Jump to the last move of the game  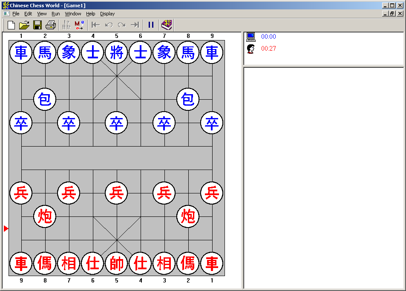click(x=135, y=25)
